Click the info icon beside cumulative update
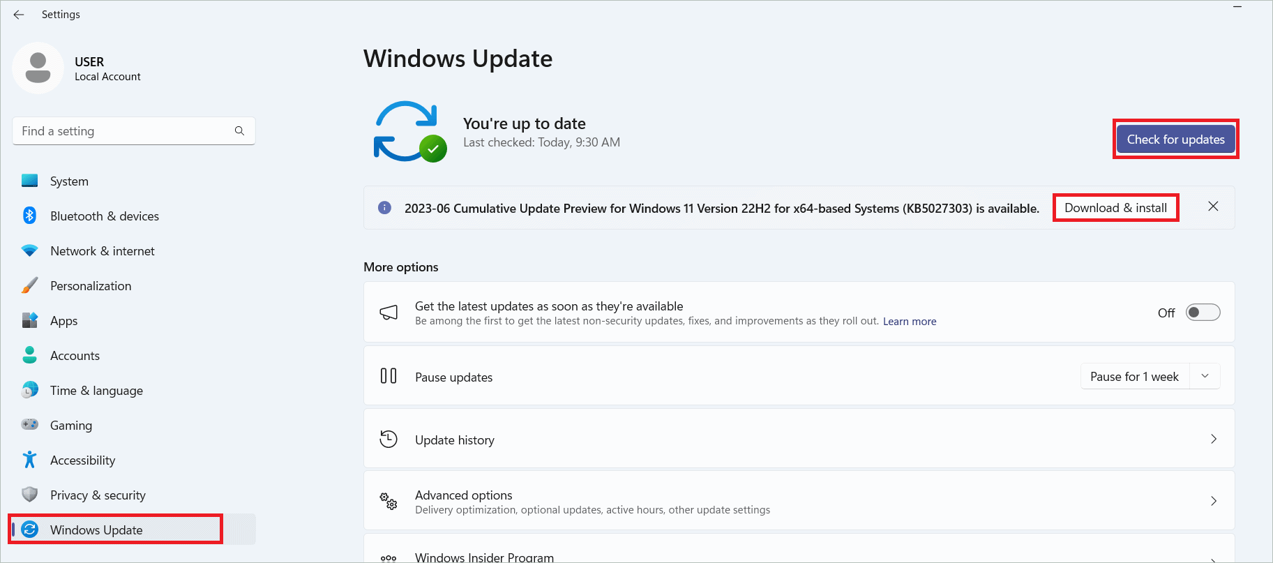Screen dimensions: 1273x563 click(x=384, y=208)
